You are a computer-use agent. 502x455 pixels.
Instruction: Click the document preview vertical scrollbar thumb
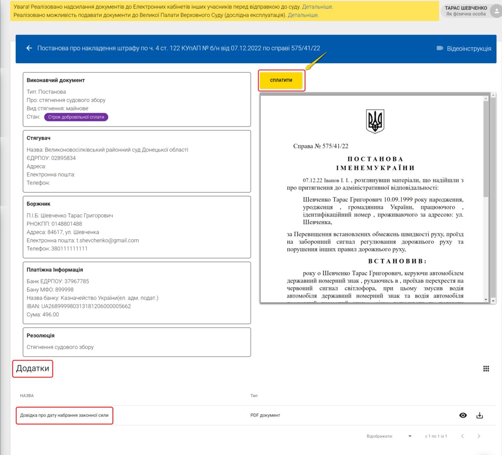(486, 147)
